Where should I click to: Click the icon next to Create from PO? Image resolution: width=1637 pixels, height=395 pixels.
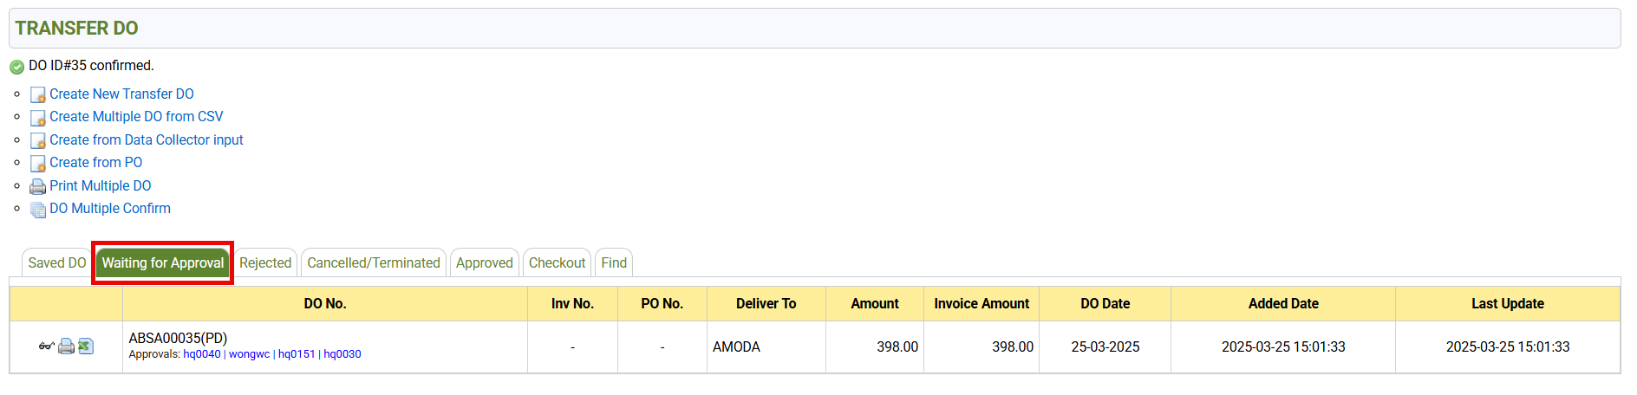38,164
